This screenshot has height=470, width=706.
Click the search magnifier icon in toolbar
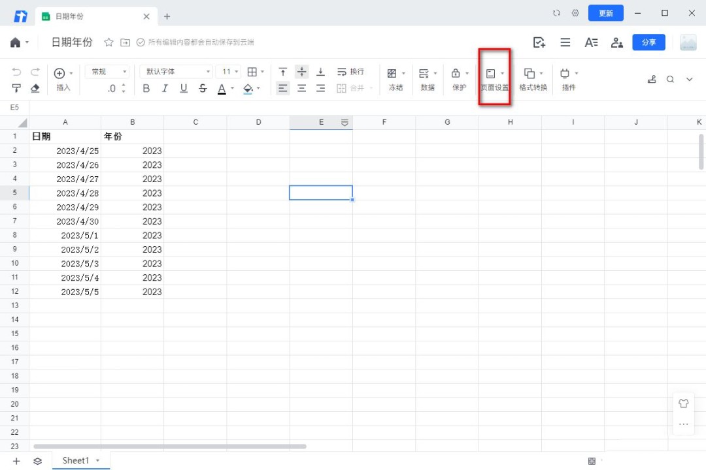[x=670, y=79]
